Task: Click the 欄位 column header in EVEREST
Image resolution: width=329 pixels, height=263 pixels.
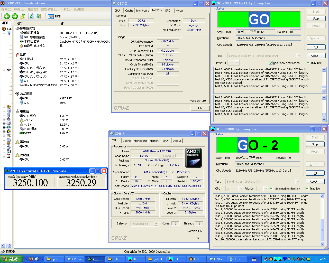Action: pos(36,23)
